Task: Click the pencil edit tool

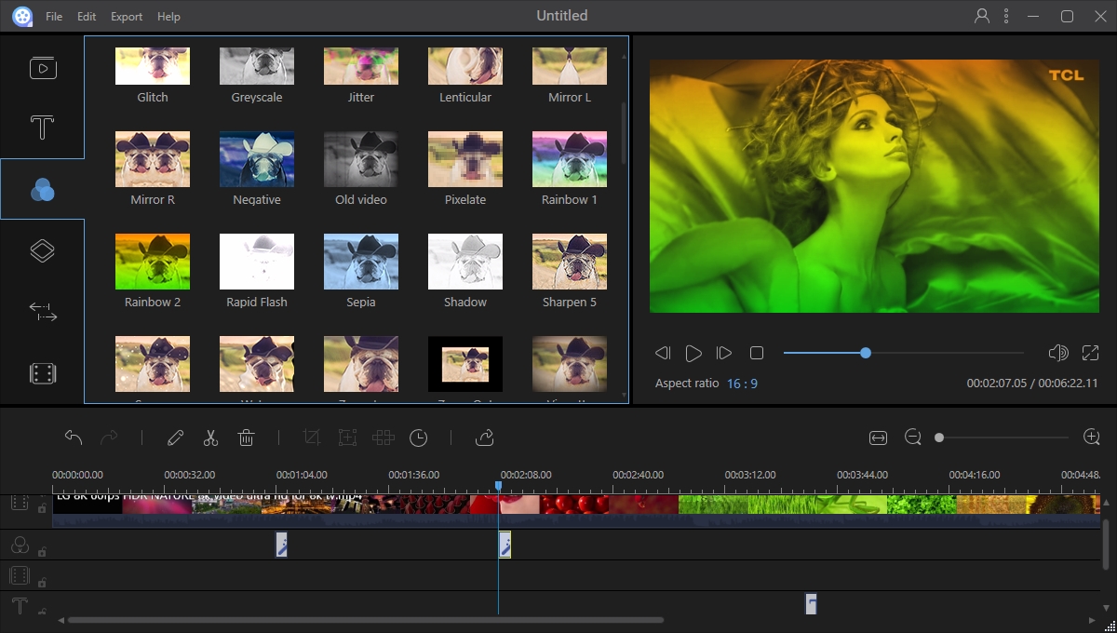Action: 175,438
